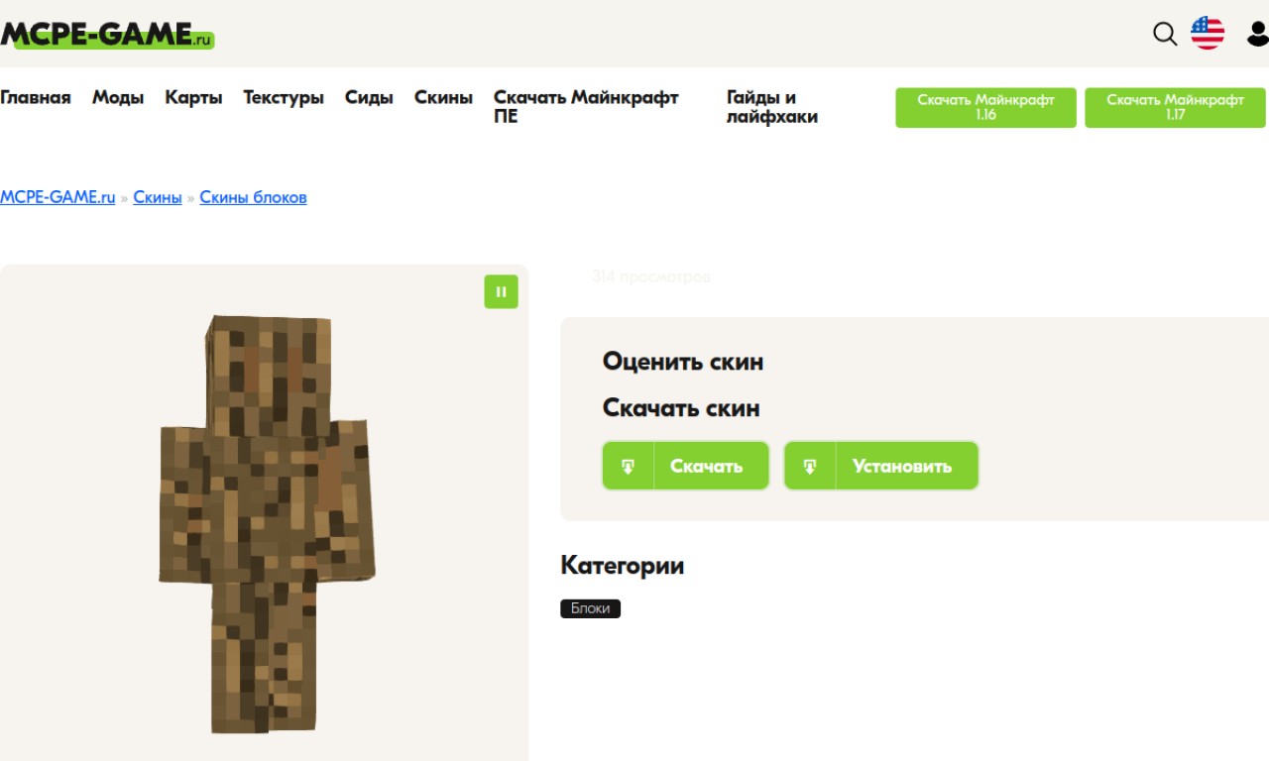
Task: Pause the skin rotation animation
Action: (501, 291)
